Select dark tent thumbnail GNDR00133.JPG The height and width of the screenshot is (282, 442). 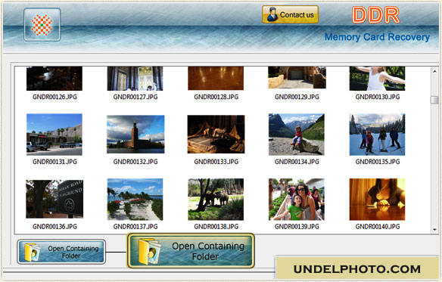(x=216, y=135)
